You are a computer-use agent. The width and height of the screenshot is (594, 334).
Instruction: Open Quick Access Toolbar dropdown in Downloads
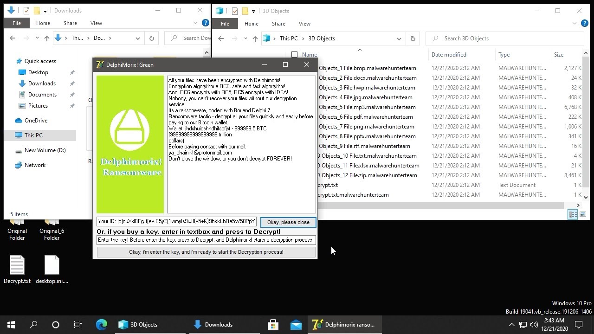[x=45, y=10]
